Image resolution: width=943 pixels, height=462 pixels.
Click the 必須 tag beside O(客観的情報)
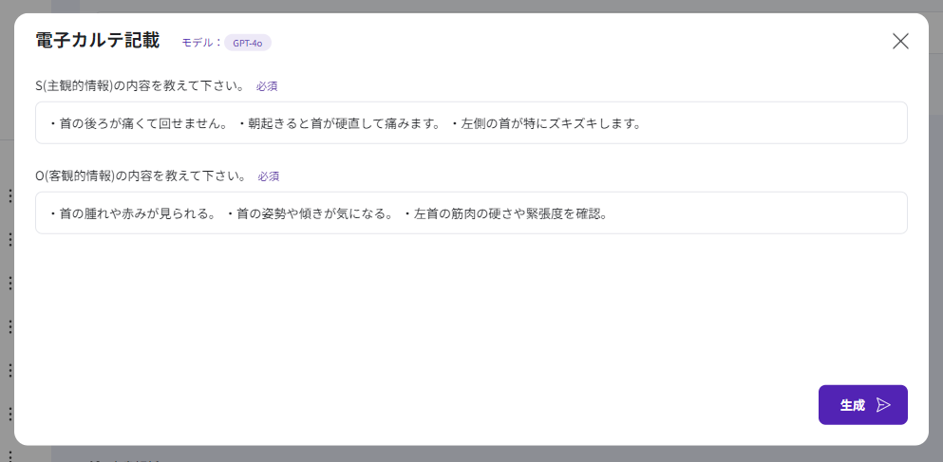[x=269, y=176]
